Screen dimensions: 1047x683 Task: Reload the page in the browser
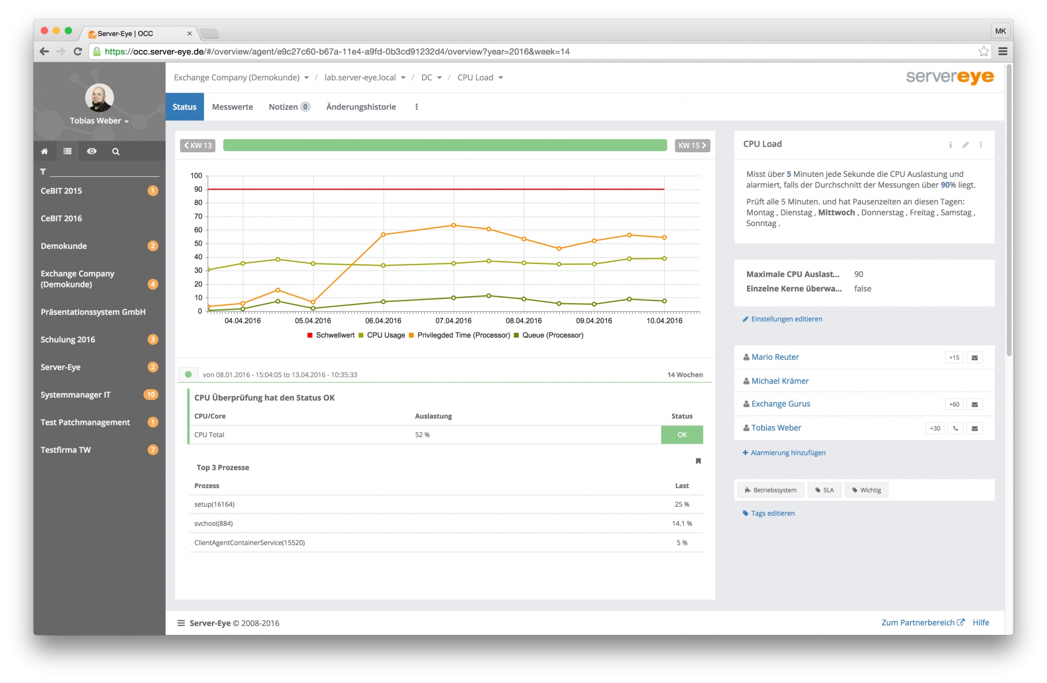78,51
